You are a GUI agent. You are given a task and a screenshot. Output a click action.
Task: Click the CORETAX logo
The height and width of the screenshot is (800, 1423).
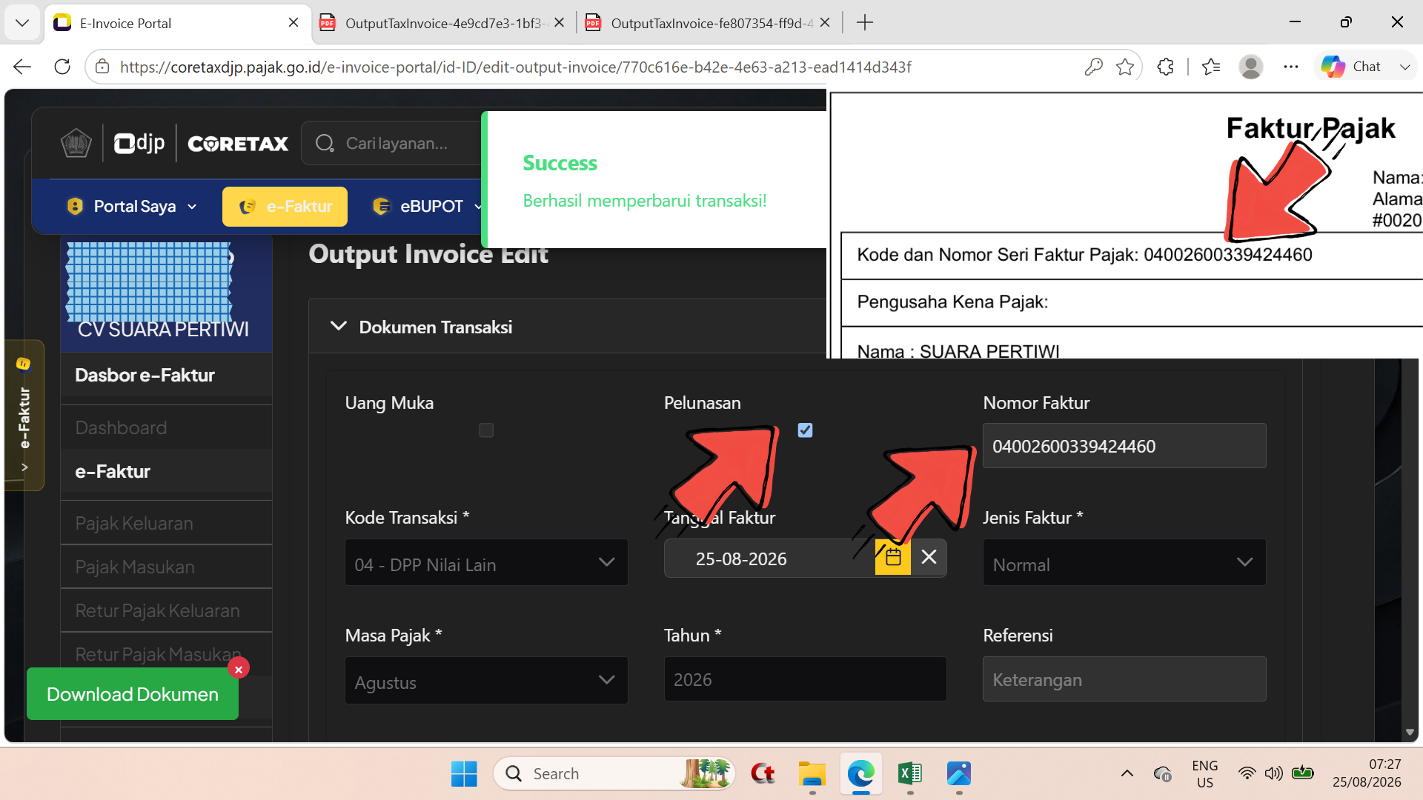[238, 143]
